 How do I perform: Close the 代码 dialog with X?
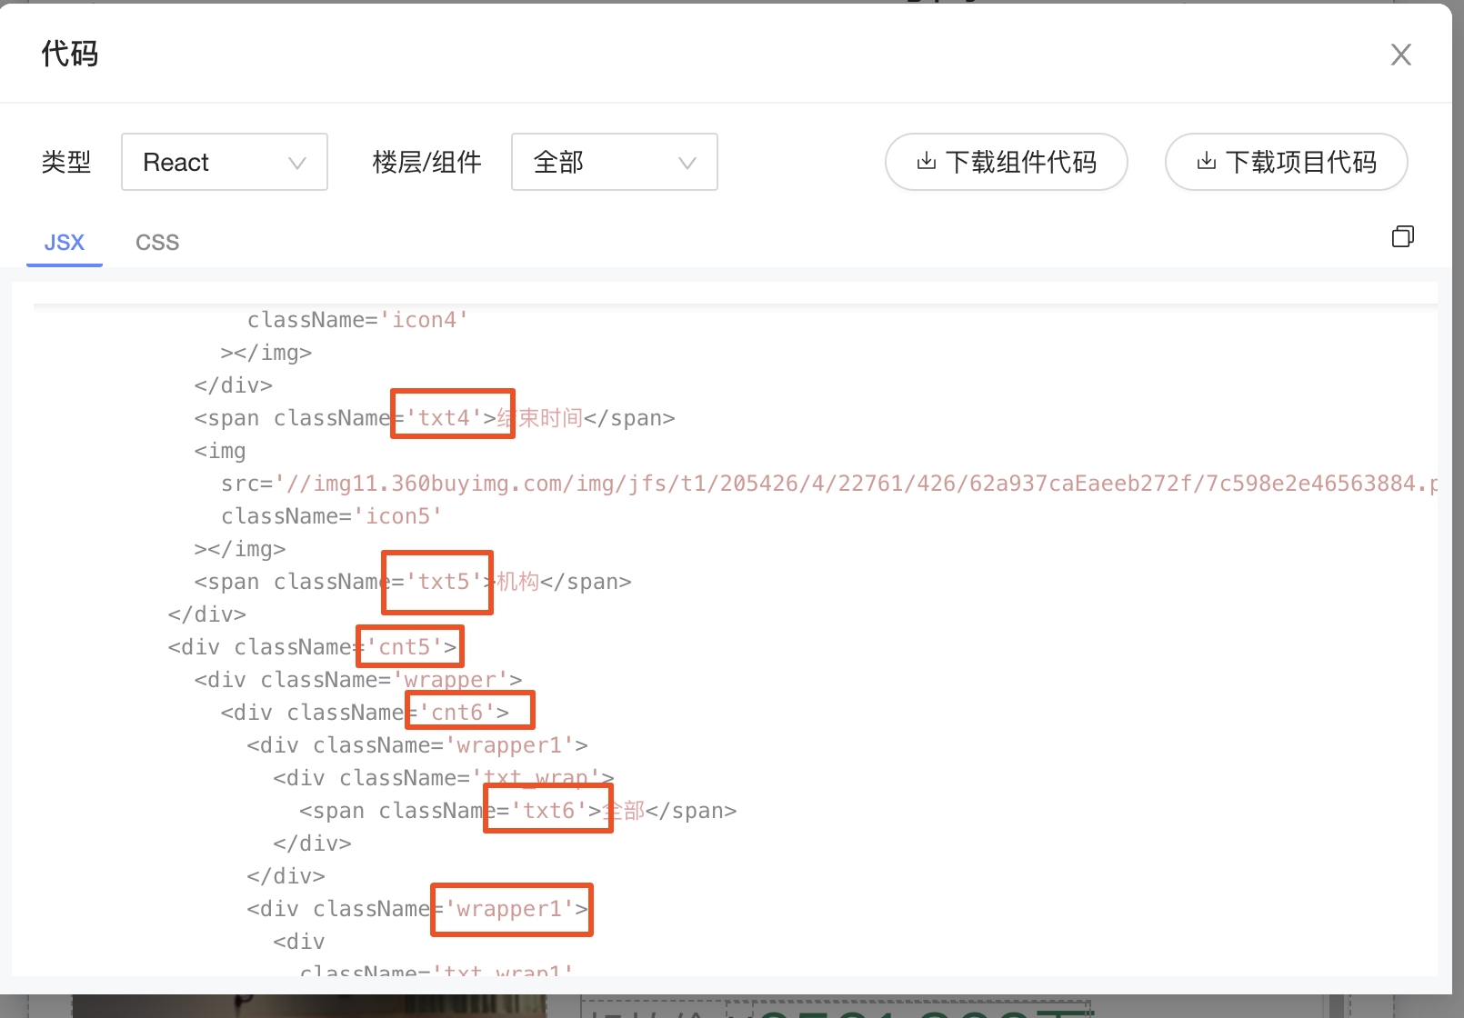(1400, 55)
